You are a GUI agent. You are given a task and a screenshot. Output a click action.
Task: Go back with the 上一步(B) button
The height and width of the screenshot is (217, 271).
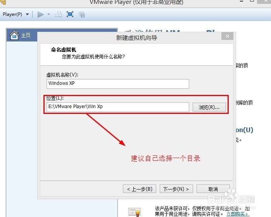coord(140,189)
